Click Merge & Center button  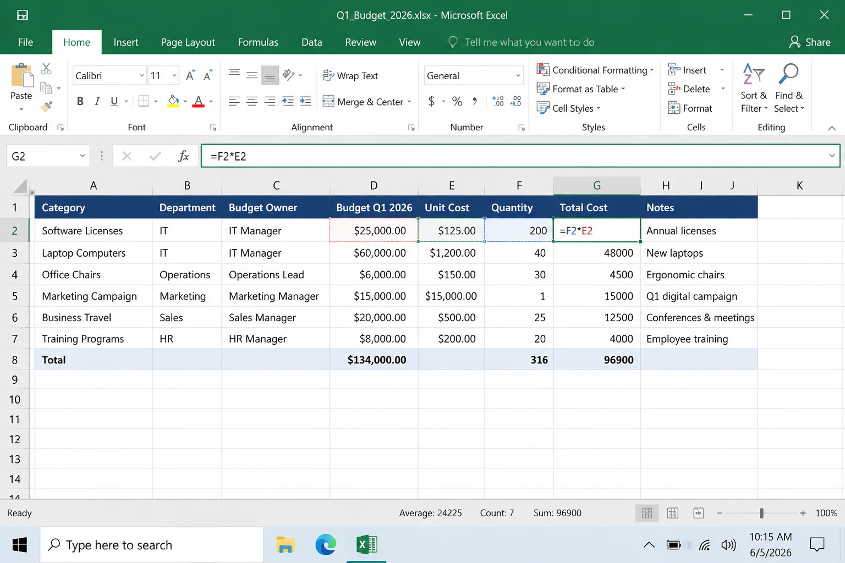(x=363, y=102)
